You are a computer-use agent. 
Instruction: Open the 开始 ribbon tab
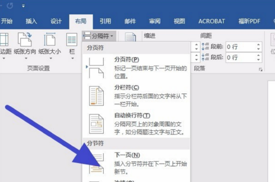tap(7, 21)
